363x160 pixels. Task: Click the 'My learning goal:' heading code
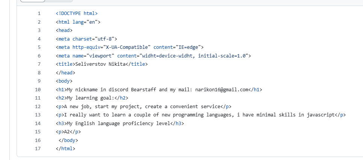(92, 98)
